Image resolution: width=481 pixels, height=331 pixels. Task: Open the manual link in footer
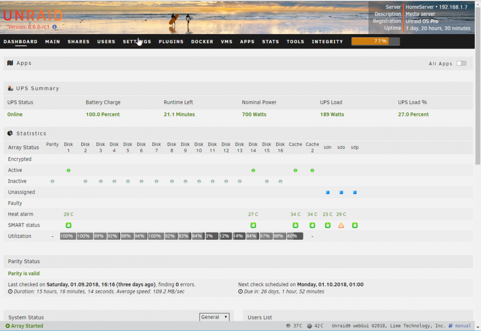[463, 326]
